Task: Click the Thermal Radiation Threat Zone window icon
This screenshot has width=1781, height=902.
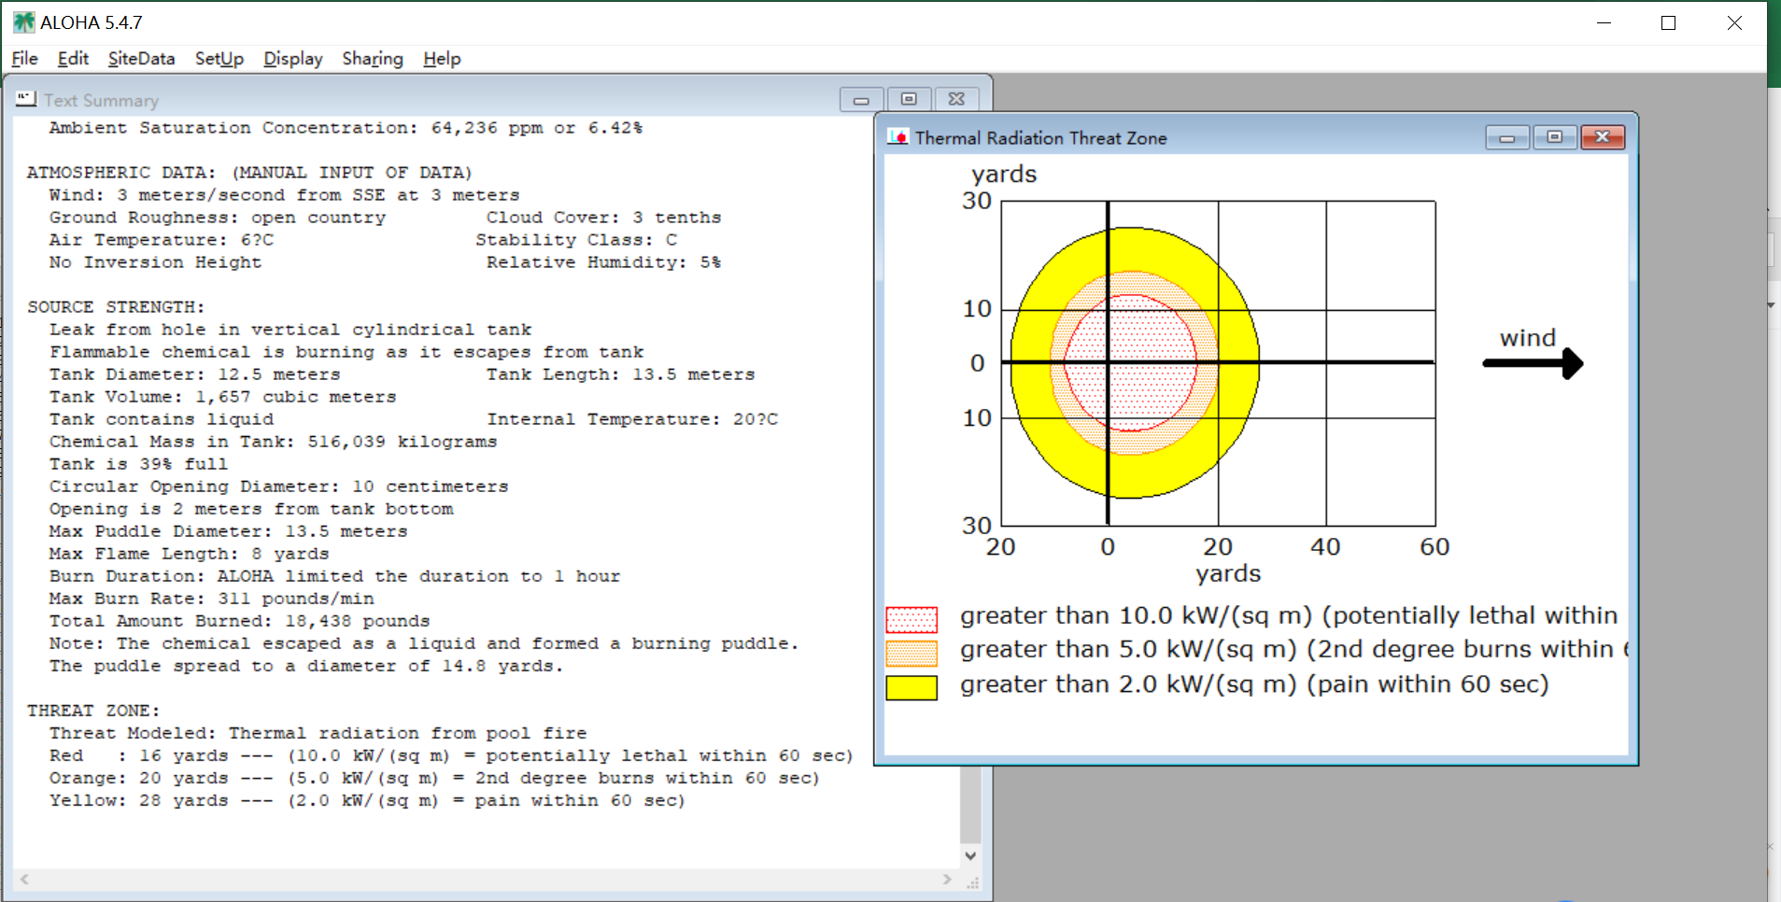Action: coord(898,137)
